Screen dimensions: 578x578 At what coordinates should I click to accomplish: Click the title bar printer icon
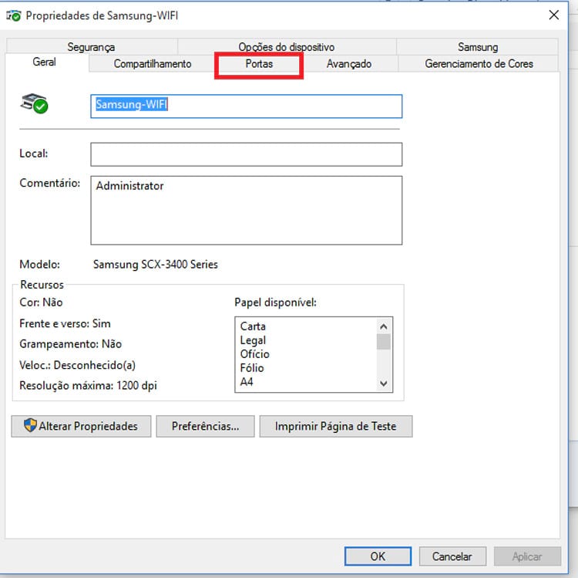click(x=14, y=16)
